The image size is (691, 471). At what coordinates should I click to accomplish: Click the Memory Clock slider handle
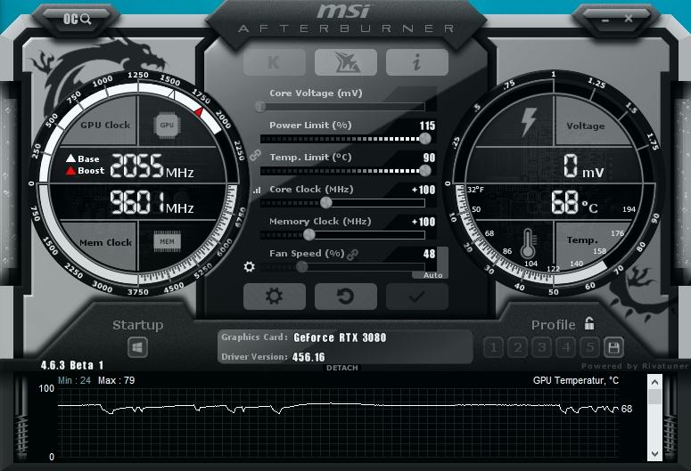pyautogui.click(x=309, y=235)
